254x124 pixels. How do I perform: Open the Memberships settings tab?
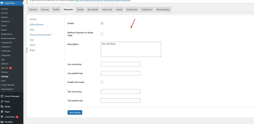tap(163, 10)
